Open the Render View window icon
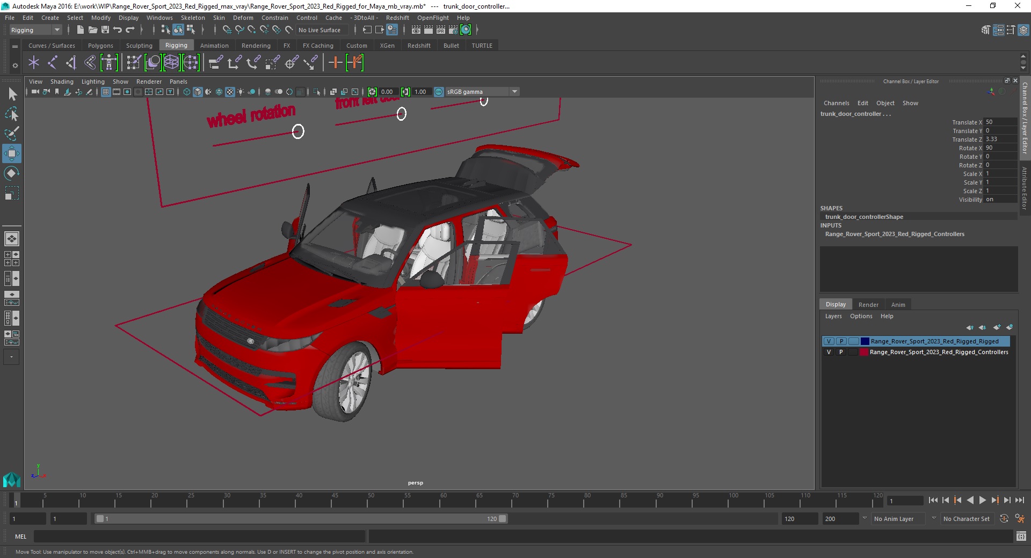The width and height of the screenshot is (1031, 558). coord(416,30)
